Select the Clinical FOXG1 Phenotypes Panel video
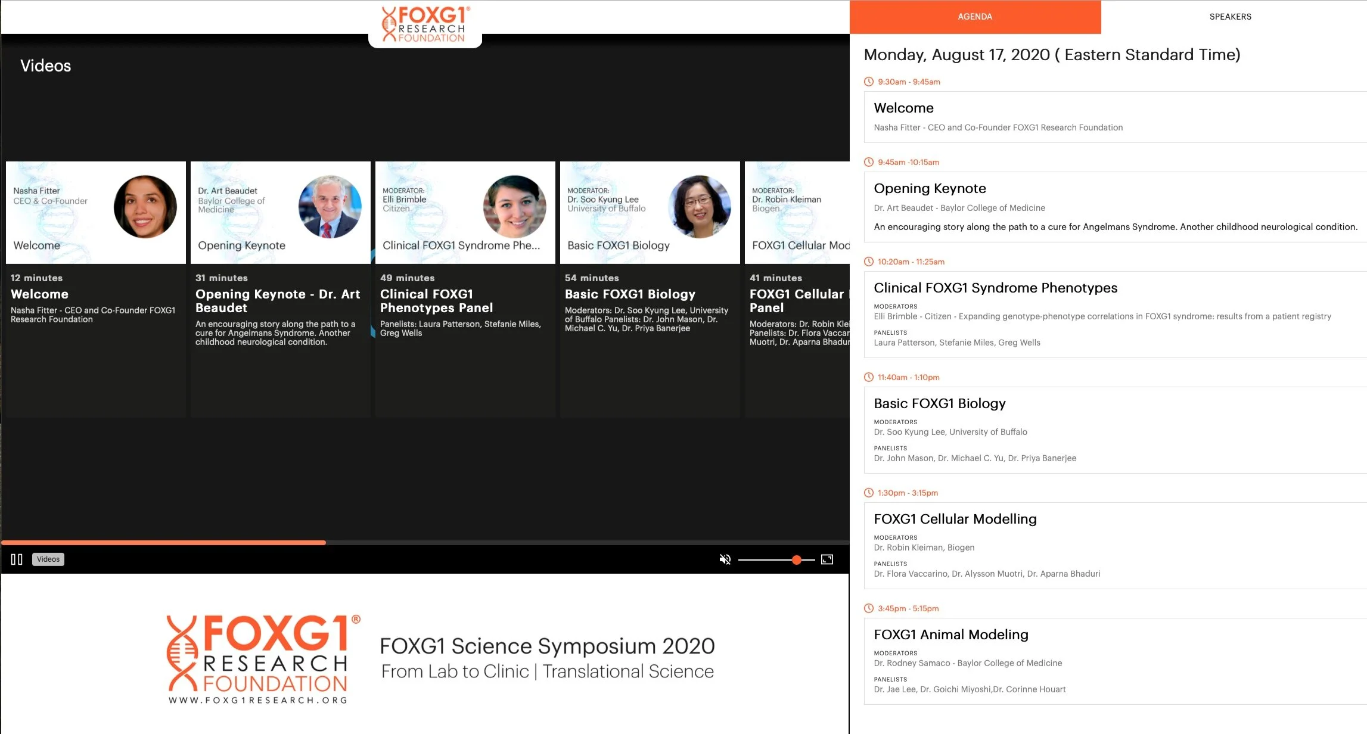Image resolution: width=1367 pixels, height=734 pixels. point(465,213)
